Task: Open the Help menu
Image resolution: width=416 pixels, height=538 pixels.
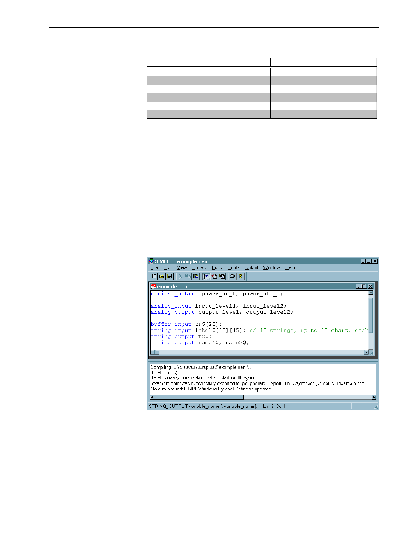Action: click(x=290, y=267)
